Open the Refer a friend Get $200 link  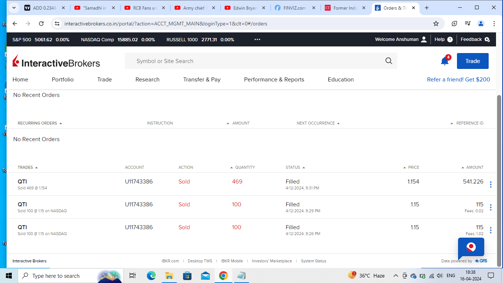tap(458, 80)
